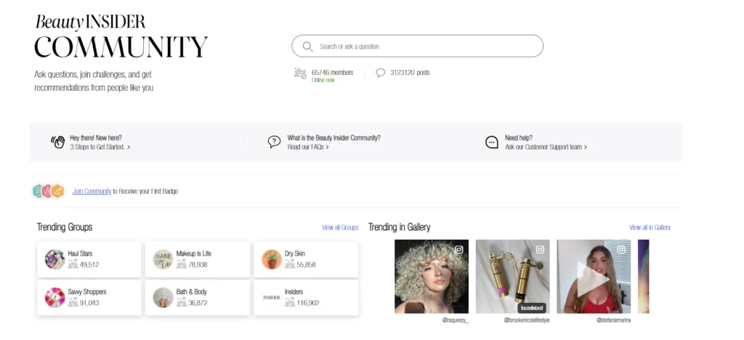The height and width of the screenshot is (340, 744).
Task: Open the Makeup Is Life group
Action: tap(198, 259)
